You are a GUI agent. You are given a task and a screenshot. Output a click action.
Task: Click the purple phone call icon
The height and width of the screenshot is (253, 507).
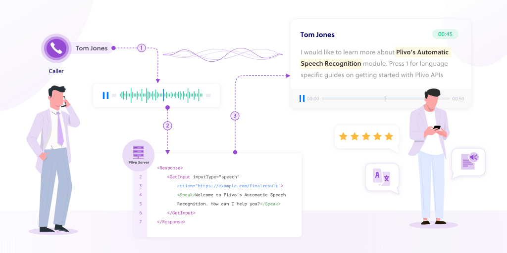pos(56,48)
